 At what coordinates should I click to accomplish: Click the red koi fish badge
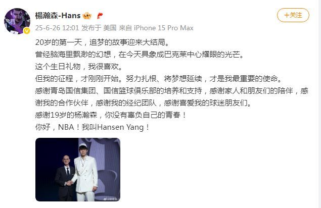(x=100, y=16)
